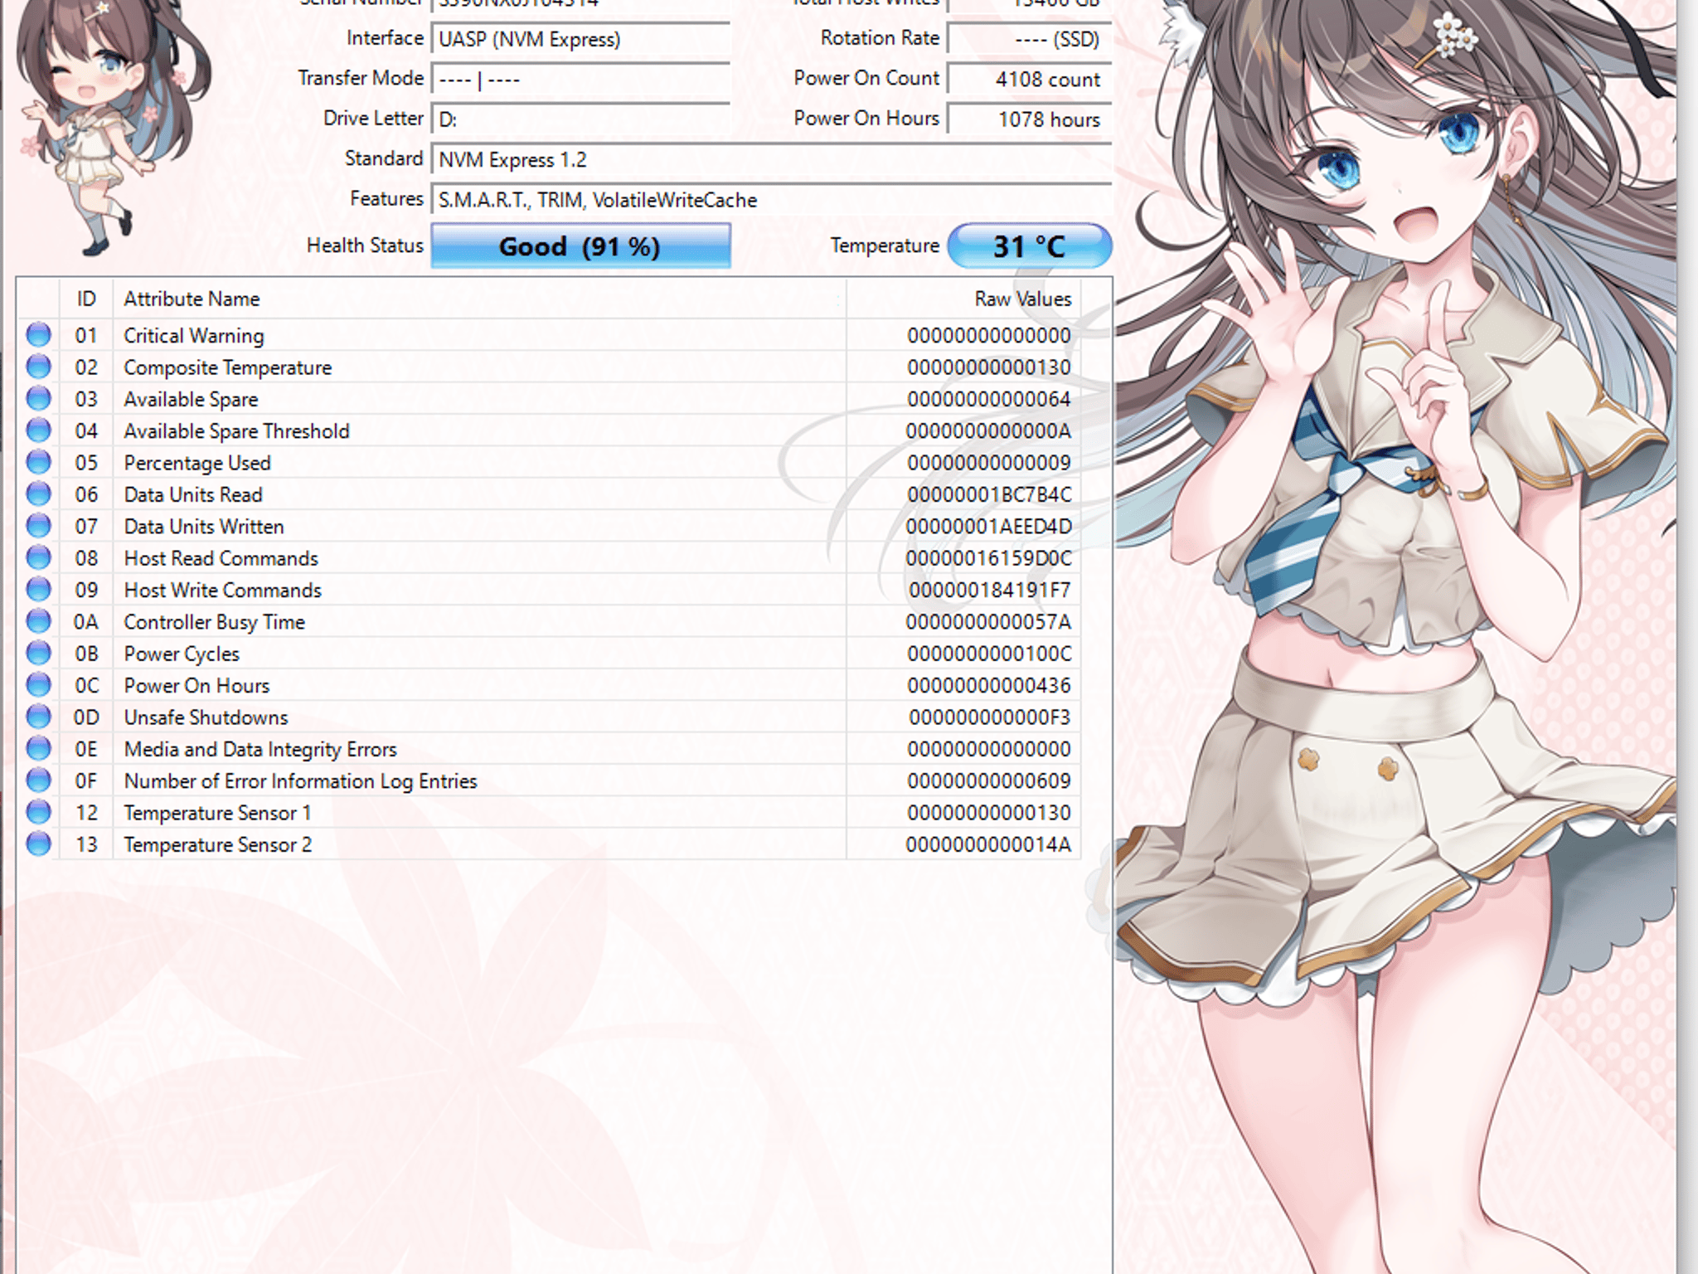The image size is (1698, 1274).
Task: Click raw value 000000000000A
Action: coord(988,430)
